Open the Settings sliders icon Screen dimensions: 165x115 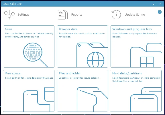[x=9, y=15]
